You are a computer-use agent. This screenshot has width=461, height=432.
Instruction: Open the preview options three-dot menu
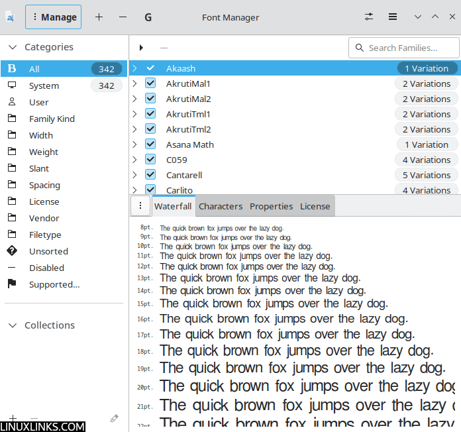point(140,205)
